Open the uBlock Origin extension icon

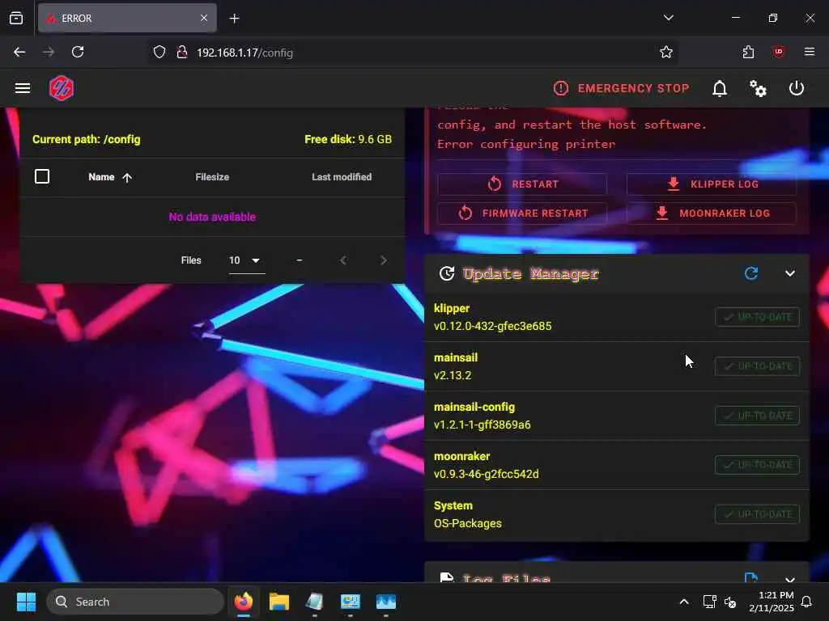(778, 52)
